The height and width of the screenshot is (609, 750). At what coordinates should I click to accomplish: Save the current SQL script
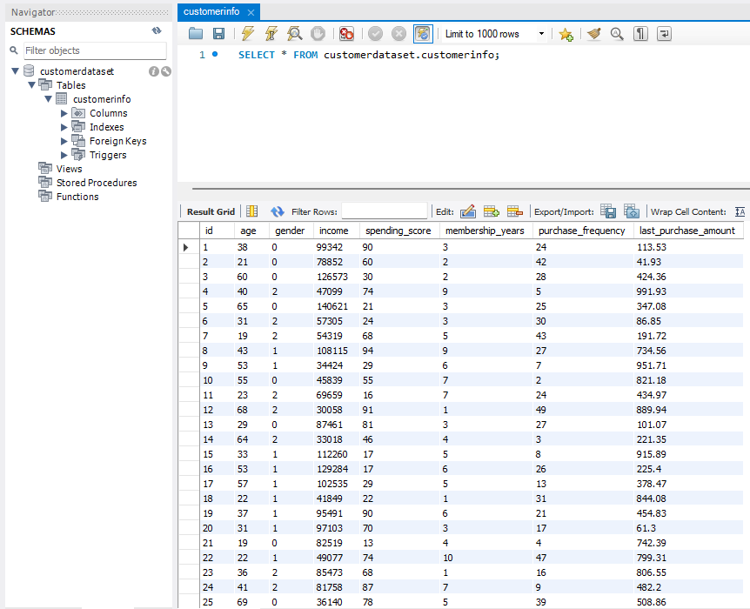[x=218, y=33]
